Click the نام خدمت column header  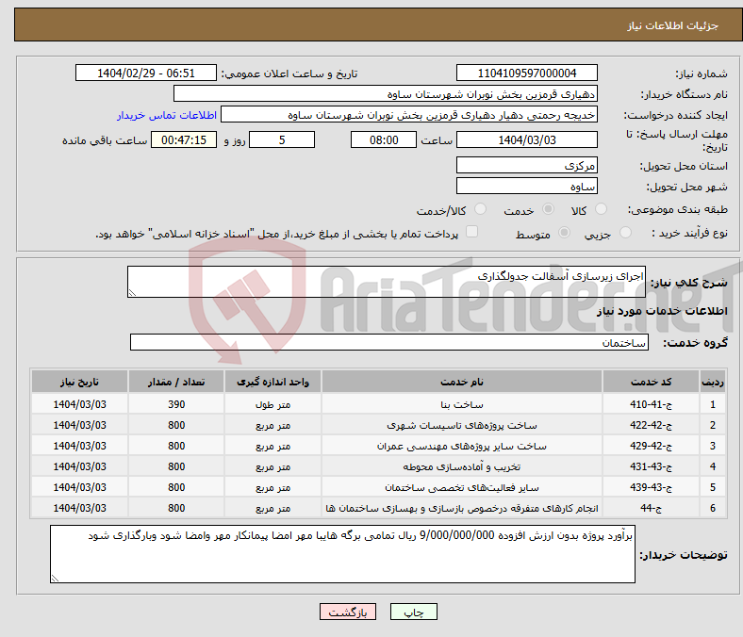coord(461,382)
